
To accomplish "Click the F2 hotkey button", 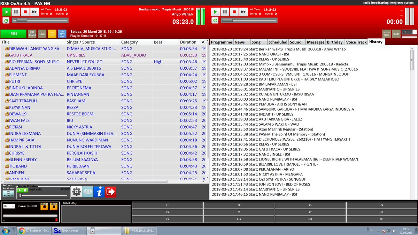I will coord(239,205).
